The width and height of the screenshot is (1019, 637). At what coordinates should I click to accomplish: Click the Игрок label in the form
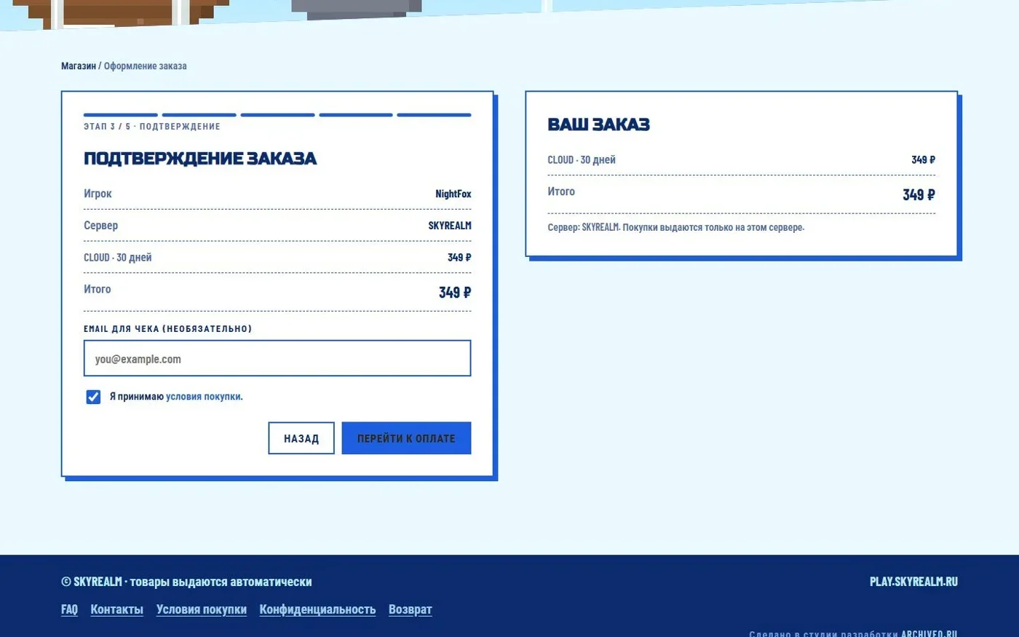coord(98,194)
